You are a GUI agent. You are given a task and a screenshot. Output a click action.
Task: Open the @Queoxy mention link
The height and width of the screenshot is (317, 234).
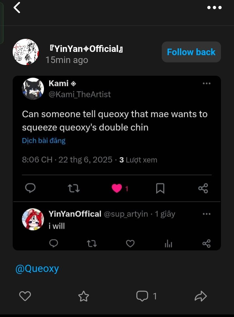click(x=37, y=268)
